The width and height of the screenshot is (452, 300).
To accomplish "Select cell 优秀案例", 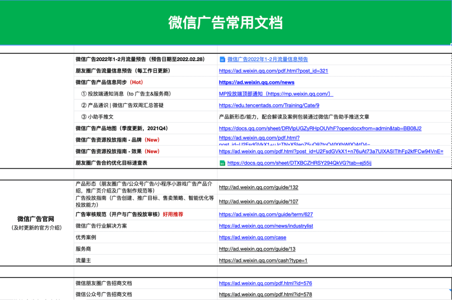I will [x=146, y=237].
